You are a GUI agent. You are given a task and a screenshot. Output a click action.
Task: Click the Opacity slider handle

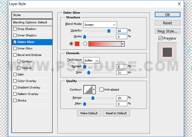[x=109, y=31]
